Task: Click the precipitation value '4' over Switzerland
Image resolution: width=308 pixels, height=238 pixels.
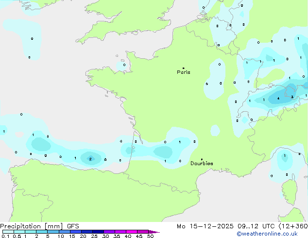Action: coord(278,99)
